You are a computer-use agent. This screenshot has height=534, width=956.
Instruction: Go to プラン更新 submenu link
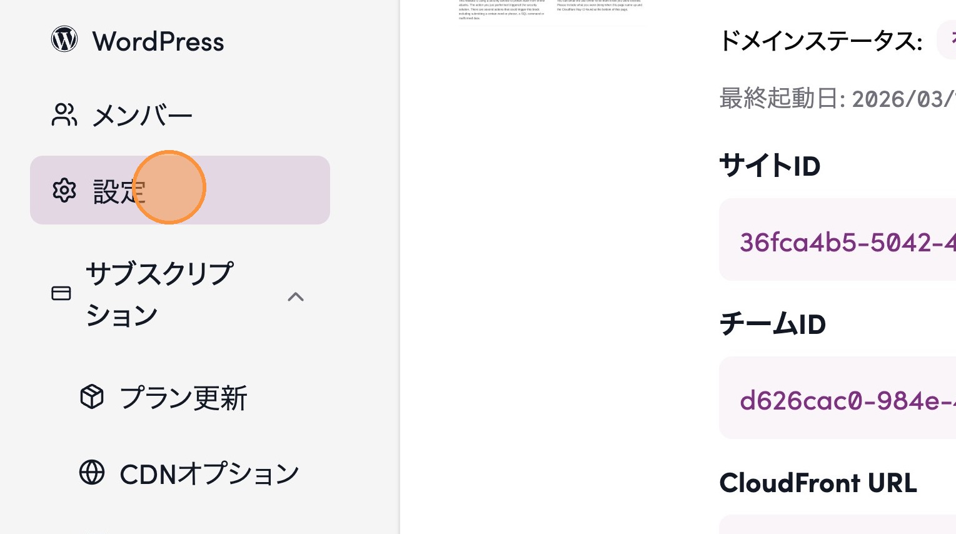[183, 398]
